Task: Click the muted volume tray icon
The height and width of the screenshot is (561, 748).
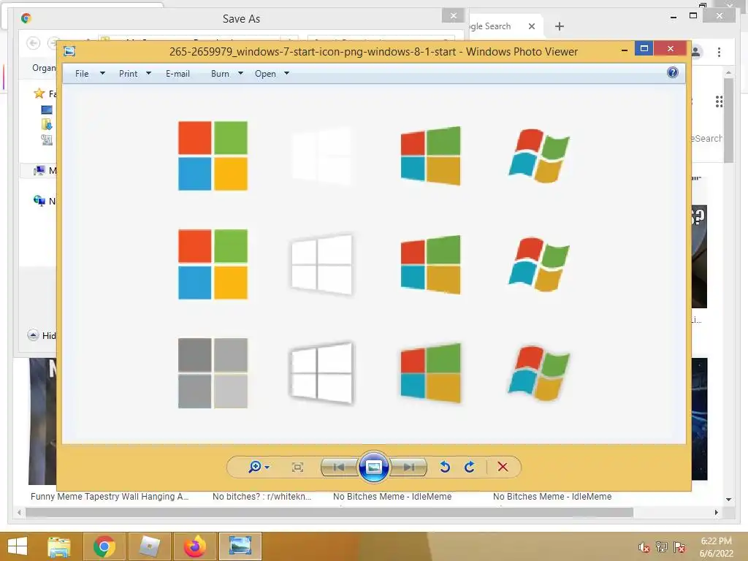Action: [x=644, y=547]
